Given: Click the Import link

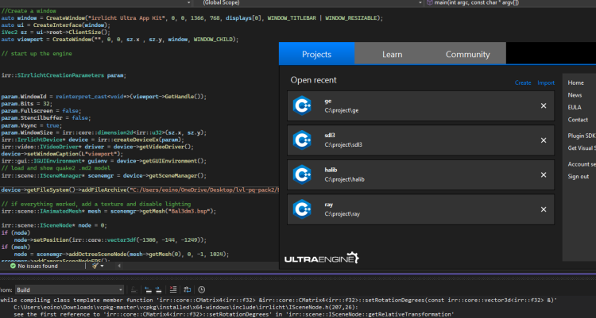Looking at the screenshot, I should click(546, 82).
